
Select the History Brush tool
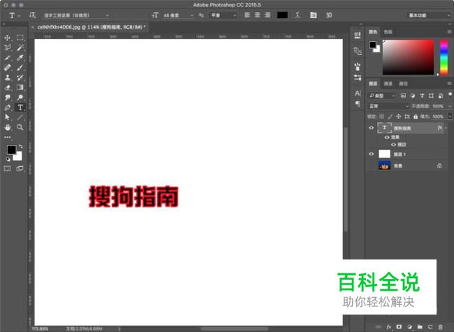pyautogui.click(x=20, y=77)
